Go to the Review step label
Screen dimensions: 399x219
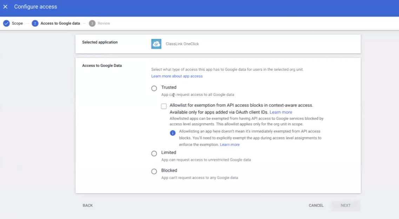point(104,23)
